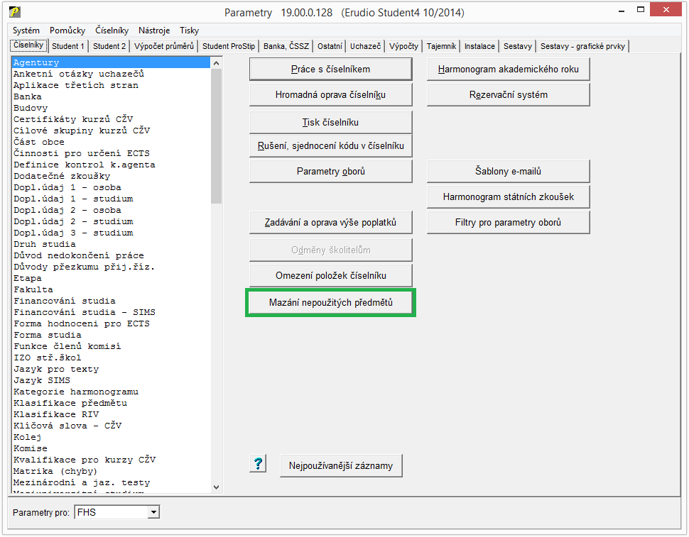
Task: Choose Klasifikace předmětu from the list
Action: click(x=70, y=403)
